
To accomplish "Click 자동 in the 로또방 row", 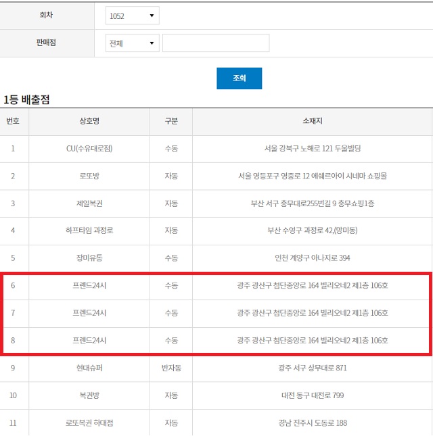I will click(x=171, y=176).
